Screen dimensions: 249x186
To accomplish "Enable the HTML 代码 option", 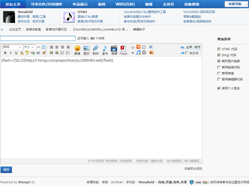I will tap(219, 49).
